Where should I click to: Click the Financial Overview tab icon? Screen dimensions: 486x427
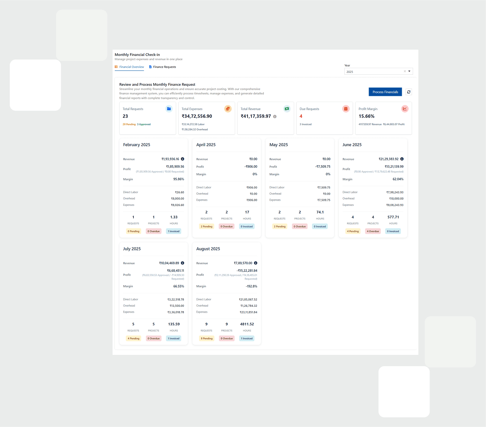(116, 67)
